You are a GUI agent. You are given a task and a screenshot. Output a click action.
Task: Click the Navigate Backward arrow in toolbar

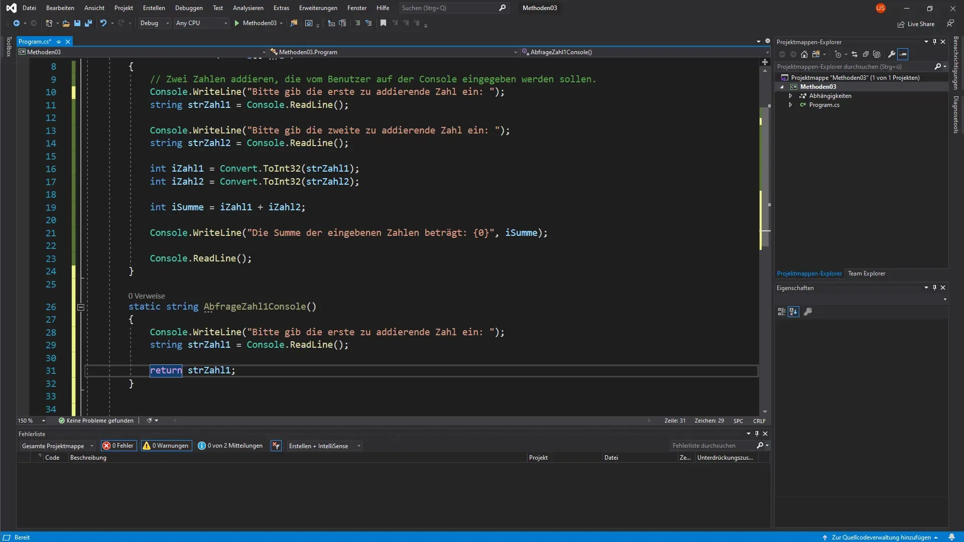pos(16,23)
